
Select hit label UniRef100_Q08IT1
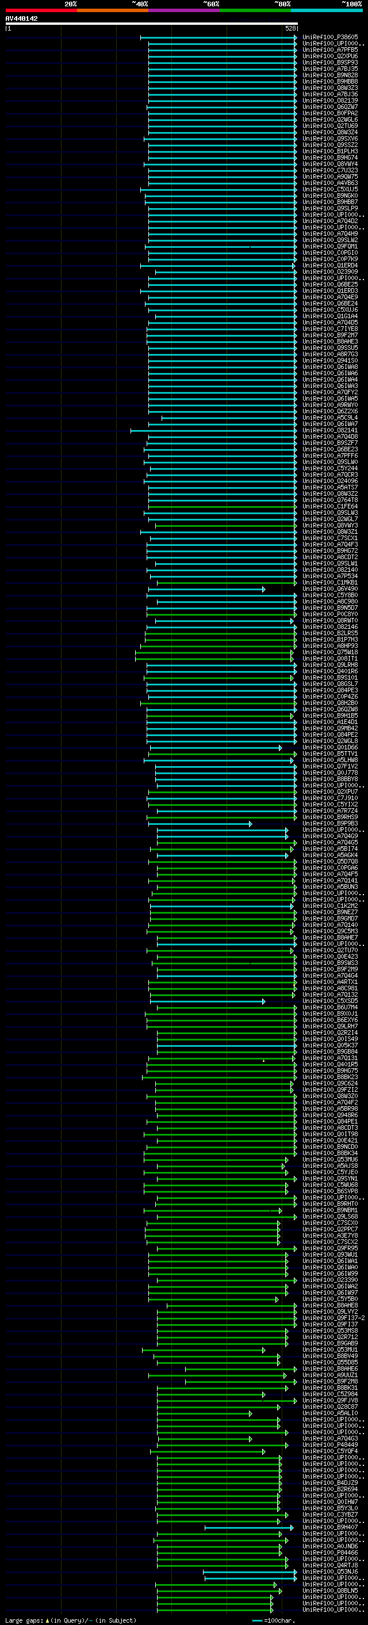pyautogui.click(x=330, y=658)
